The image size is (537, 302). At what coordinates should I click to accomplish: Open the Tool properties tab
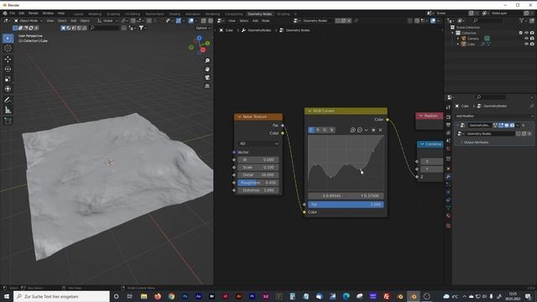click(448, 107)
